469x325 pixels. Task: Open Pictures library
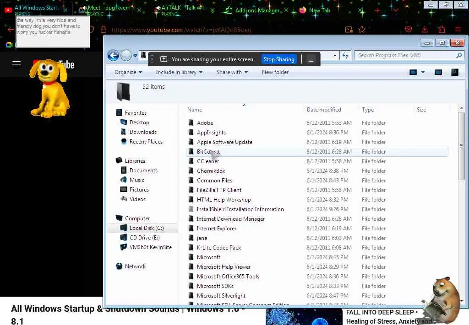point(139,190)
